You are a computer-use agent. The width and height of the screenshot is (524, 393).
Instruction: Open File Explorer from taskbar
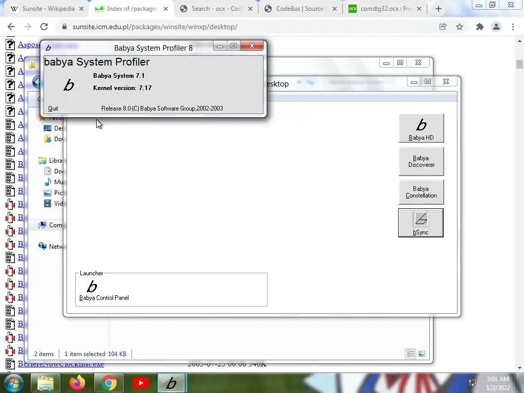pos(46,383)
